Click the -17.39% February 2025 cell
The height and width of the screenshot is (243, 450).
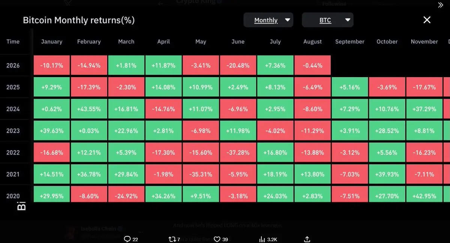coord(89,87)
